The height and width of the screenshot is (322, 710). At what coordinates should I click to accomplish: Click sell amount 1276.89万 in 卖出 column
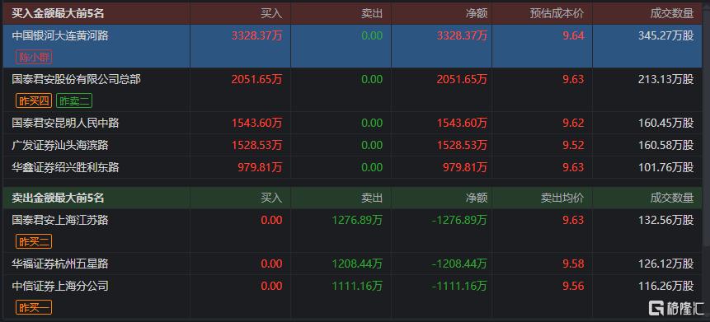pos(357,220)
